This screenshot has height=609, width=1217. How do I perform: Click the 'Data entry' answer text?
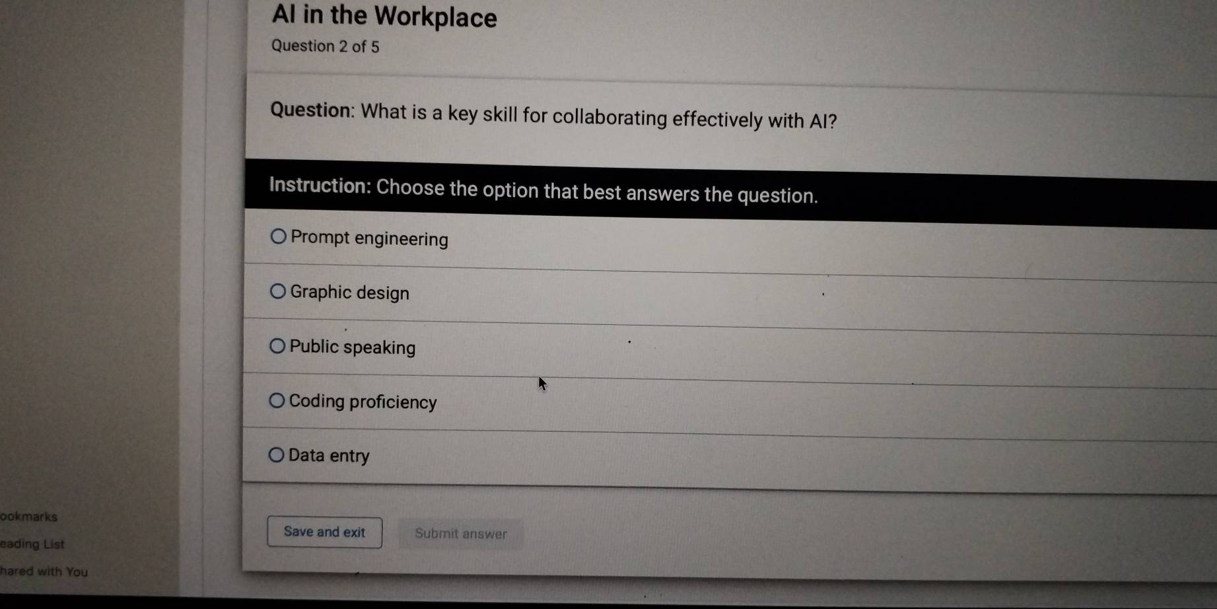[329, 456]
